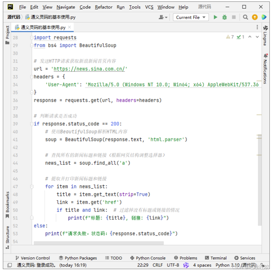
Task: Click the fold end marker at line 35
Action: coord(31,92)
